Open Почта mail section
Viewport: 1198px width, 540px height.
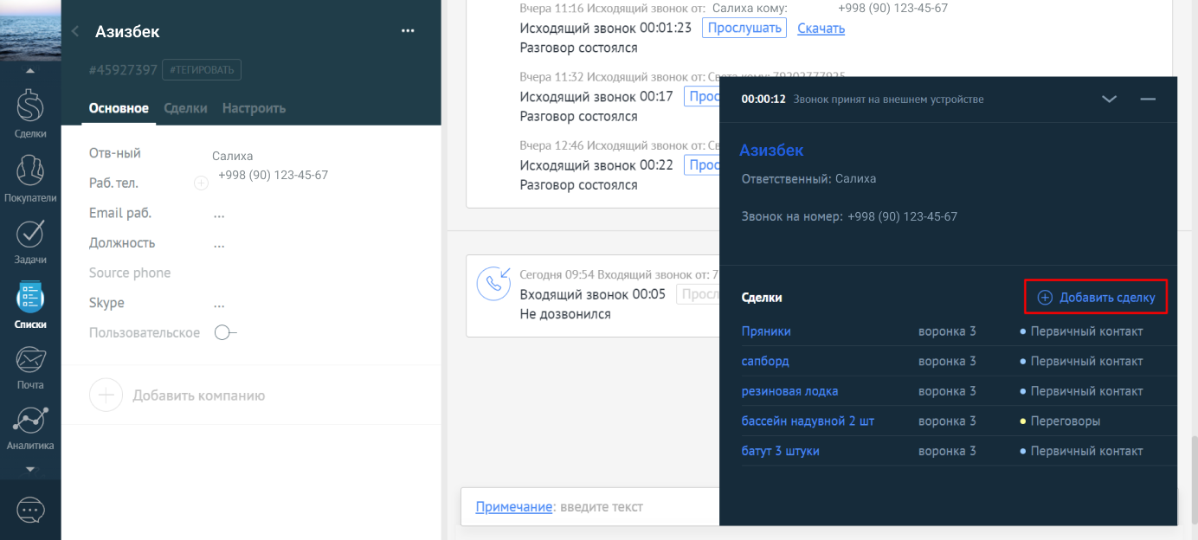(x=30, y=365)
